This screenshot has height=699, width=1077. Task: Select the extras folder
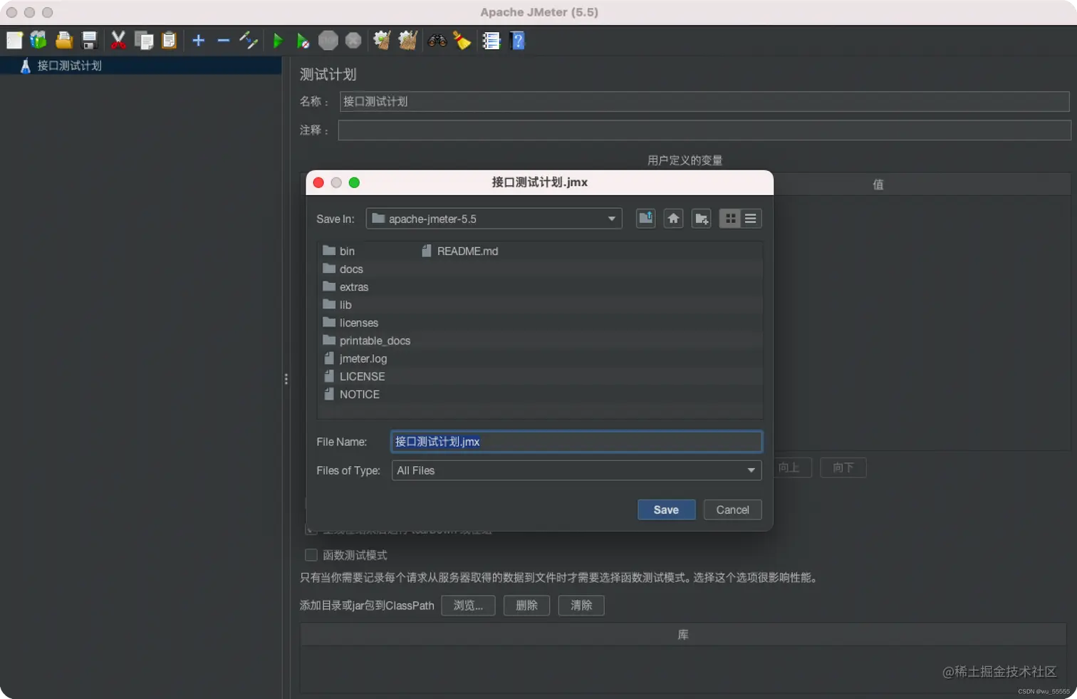346,286
